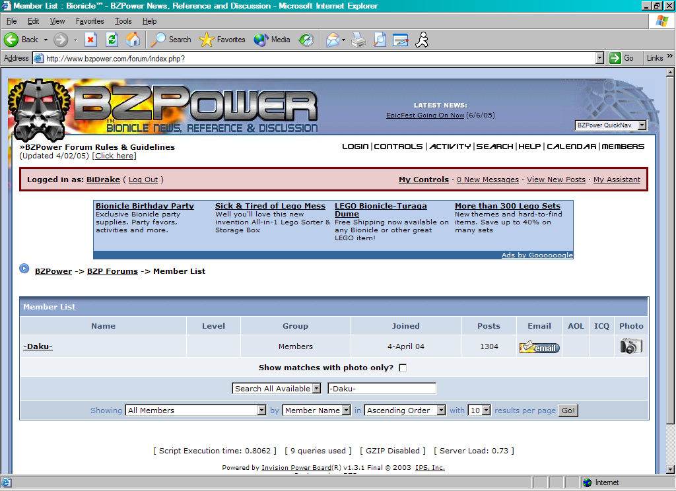The image size is (676, 491).
Task: Click the vertical scrollbar down arrow
Action: click(x=670, y=469)
